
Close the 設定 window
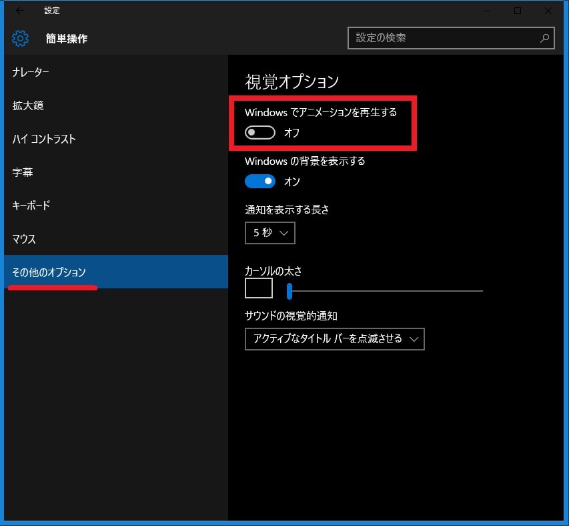(548, 11)
